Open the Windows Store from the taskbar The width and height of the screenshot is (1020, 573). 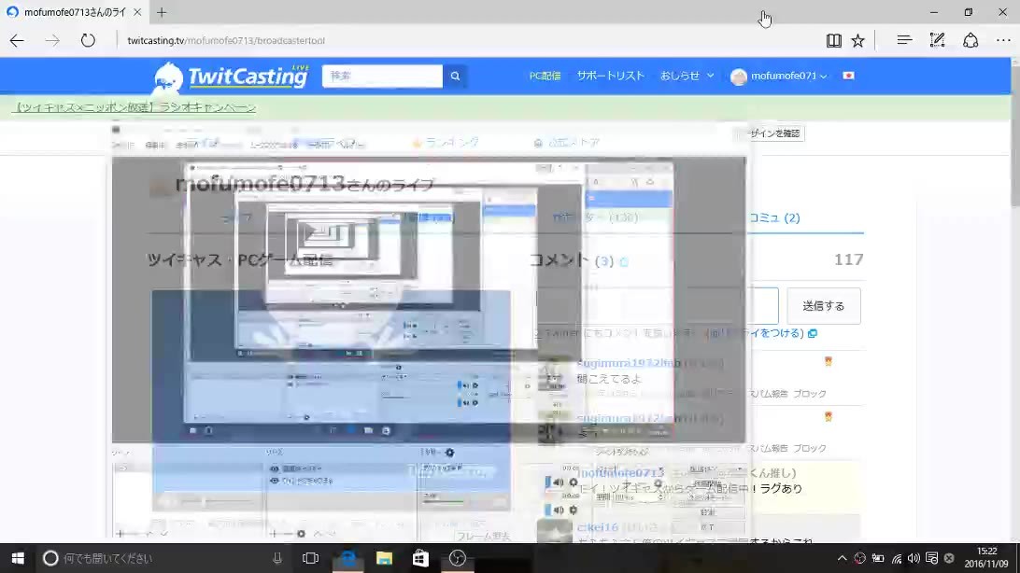point(420,558)
